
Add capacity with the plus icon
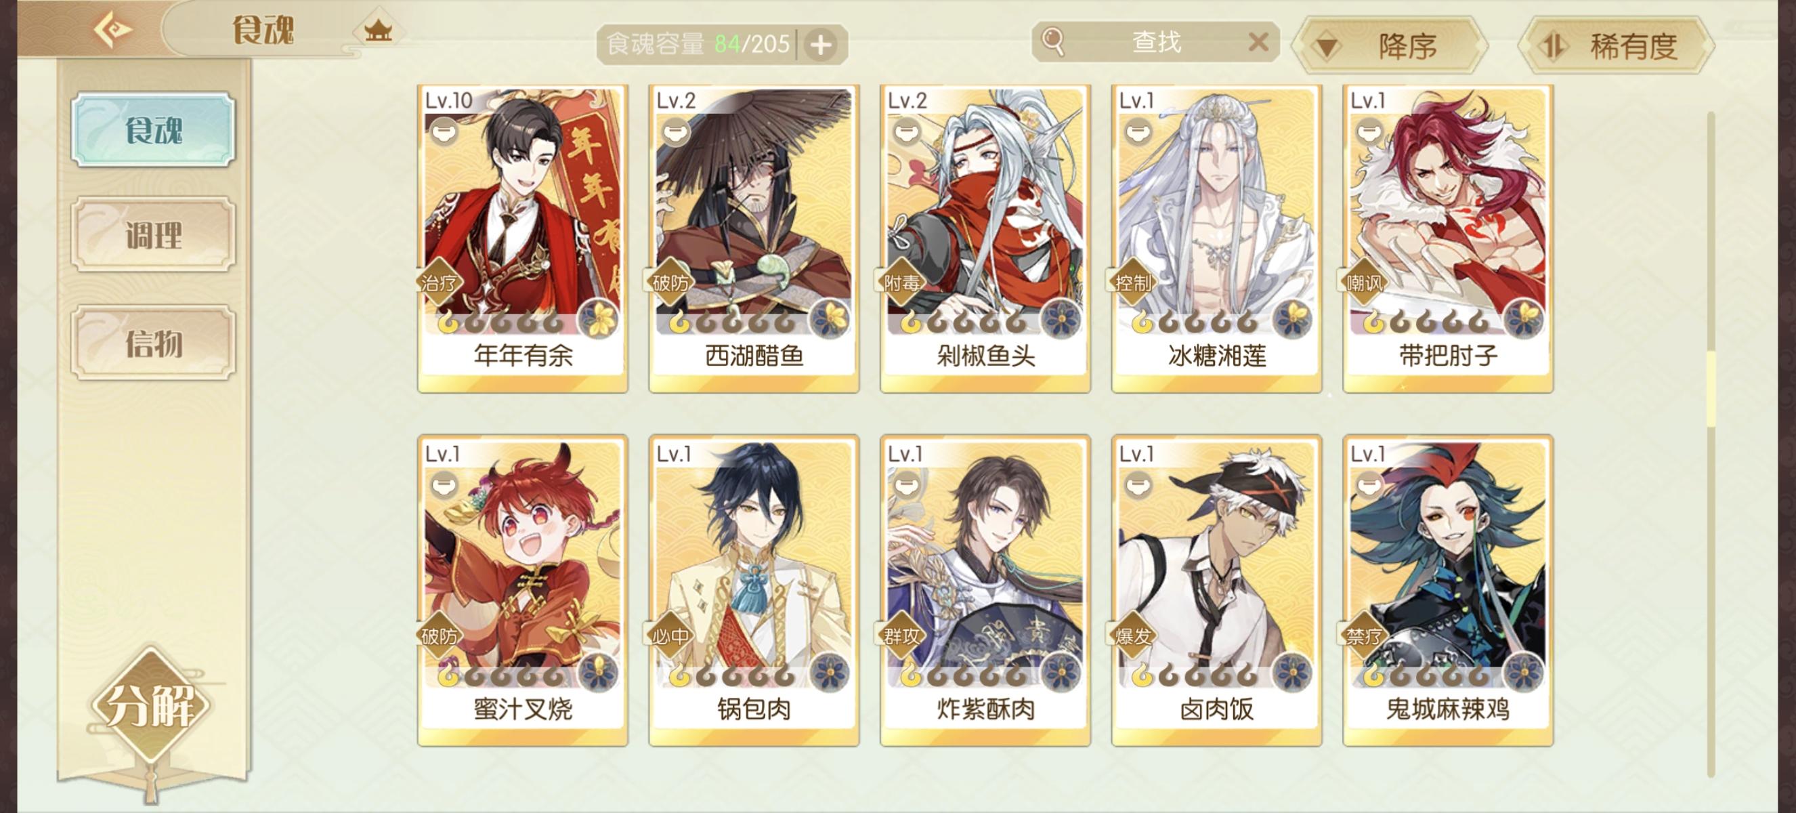point(821,45)
